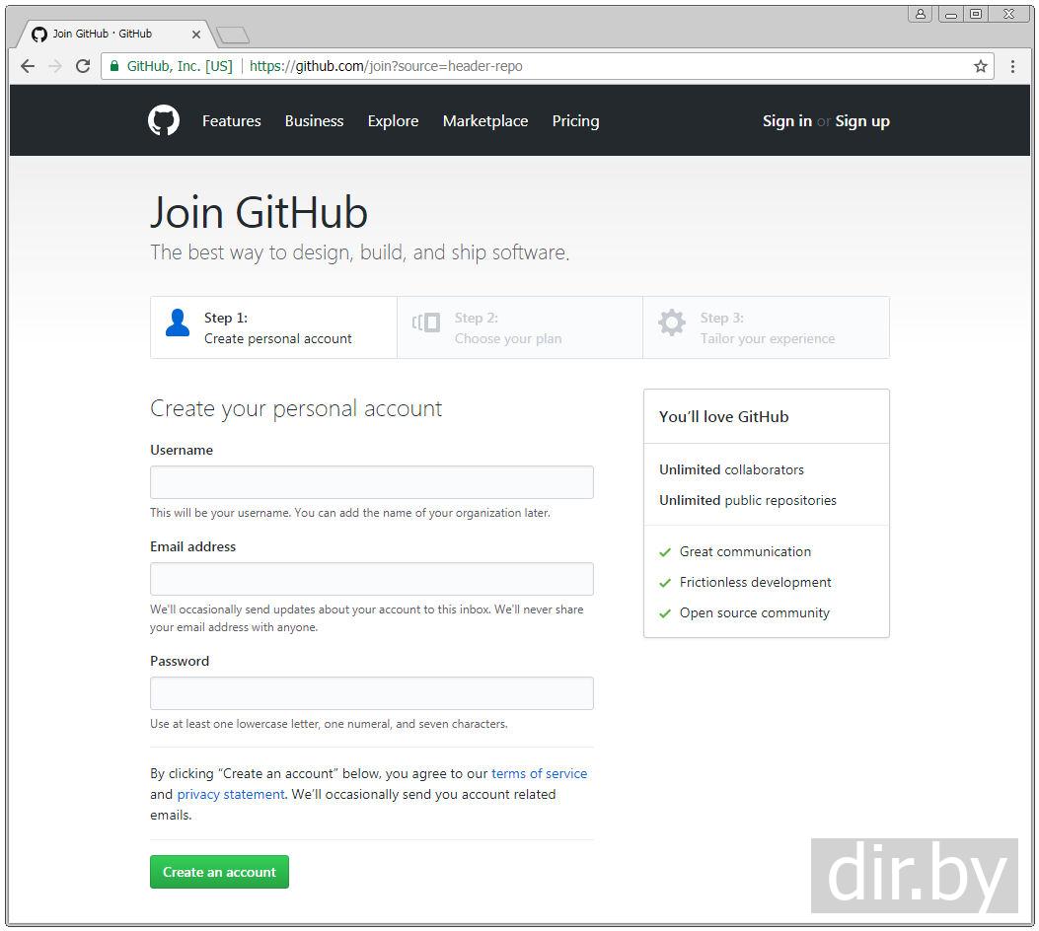Open the privacy statement link
The height and width of the screenshot is (931, 1039).
pos(231,794)
